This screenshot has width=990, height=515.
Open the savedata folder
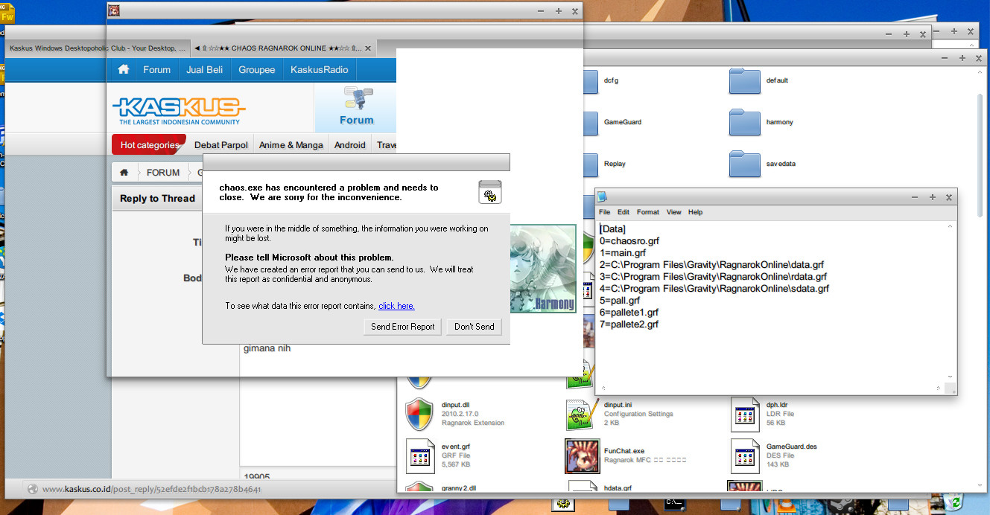coord(745,164)
